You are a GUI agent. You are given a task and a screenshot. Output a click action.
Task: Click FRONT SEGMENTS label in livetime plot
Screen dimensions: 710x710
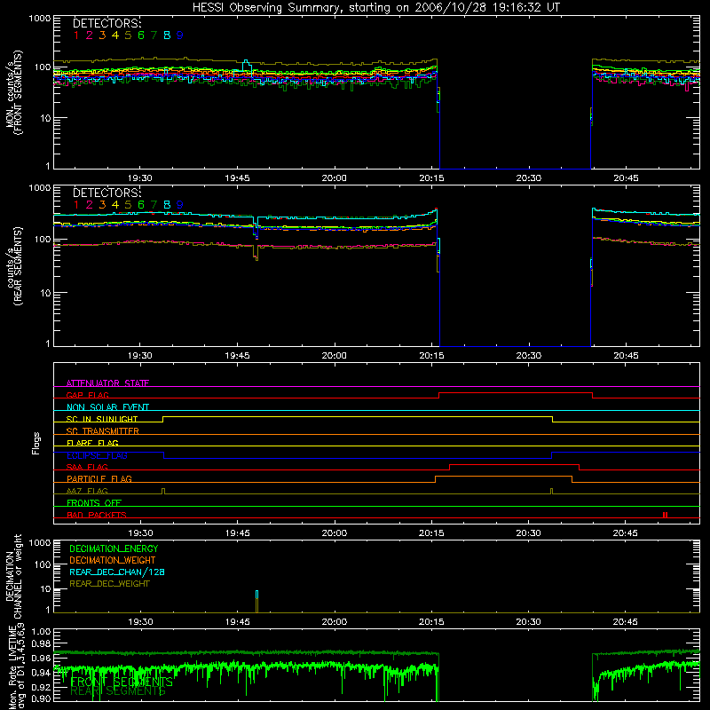pos(122,682)
